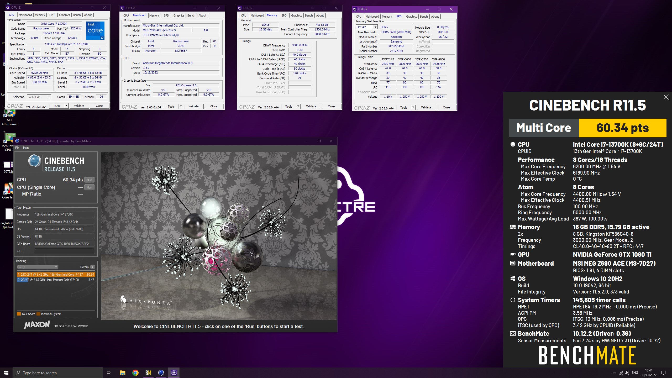The width and height of the screenshot is (672, 378).
Task: Run the CPU multi core test
Action: (89, 180)
